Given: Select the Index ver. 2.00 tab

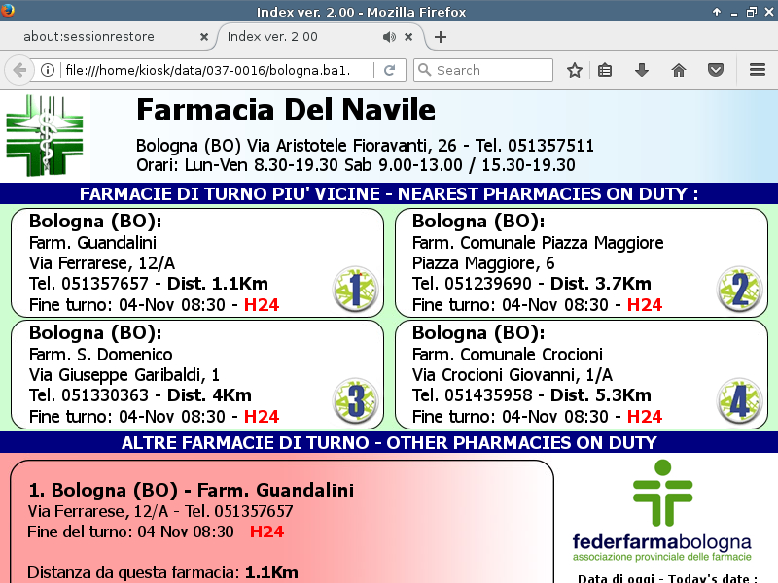Looking at the screenshot, I should point(292,37).
